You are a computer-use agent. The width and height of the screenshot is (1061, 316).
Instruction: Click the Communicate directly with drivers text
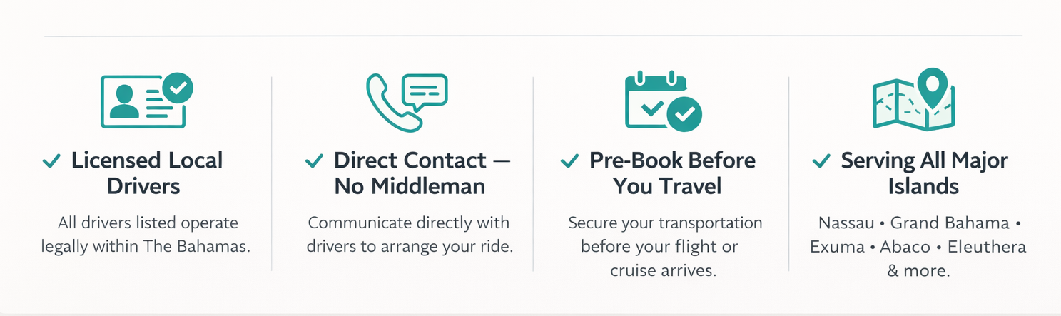[410, 235]
